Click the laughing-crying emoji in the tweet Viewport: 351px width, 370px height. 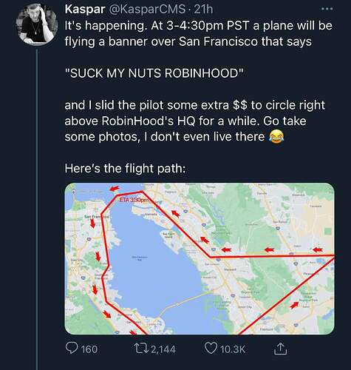pyautogui.click(x=276, y=137)
